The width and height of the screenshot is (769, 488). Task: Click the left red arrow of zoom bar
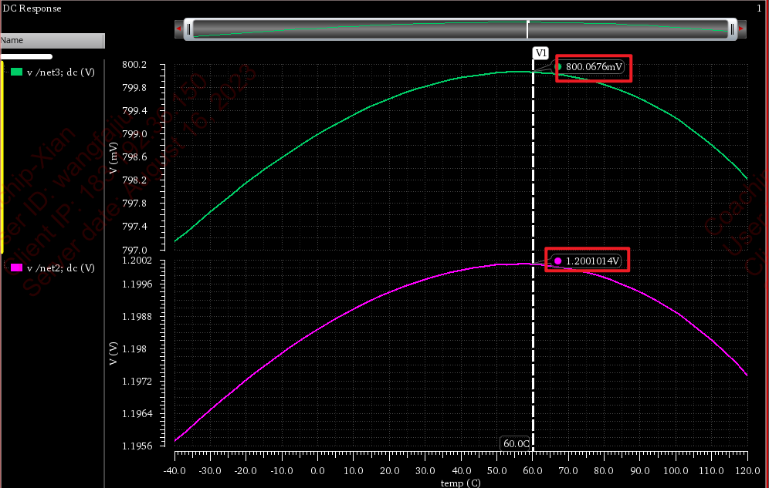179,29
